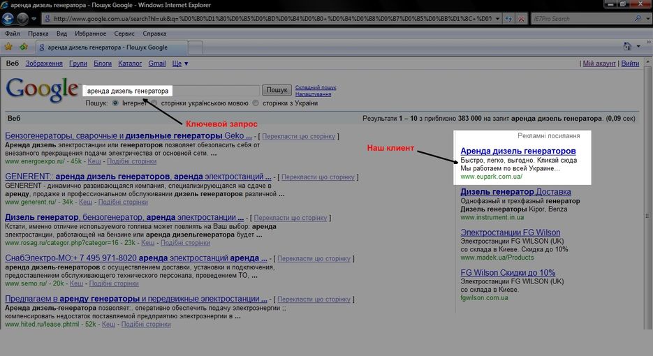
Task: Click Кеш link for www.hited.ru
Action: (108, 325)
